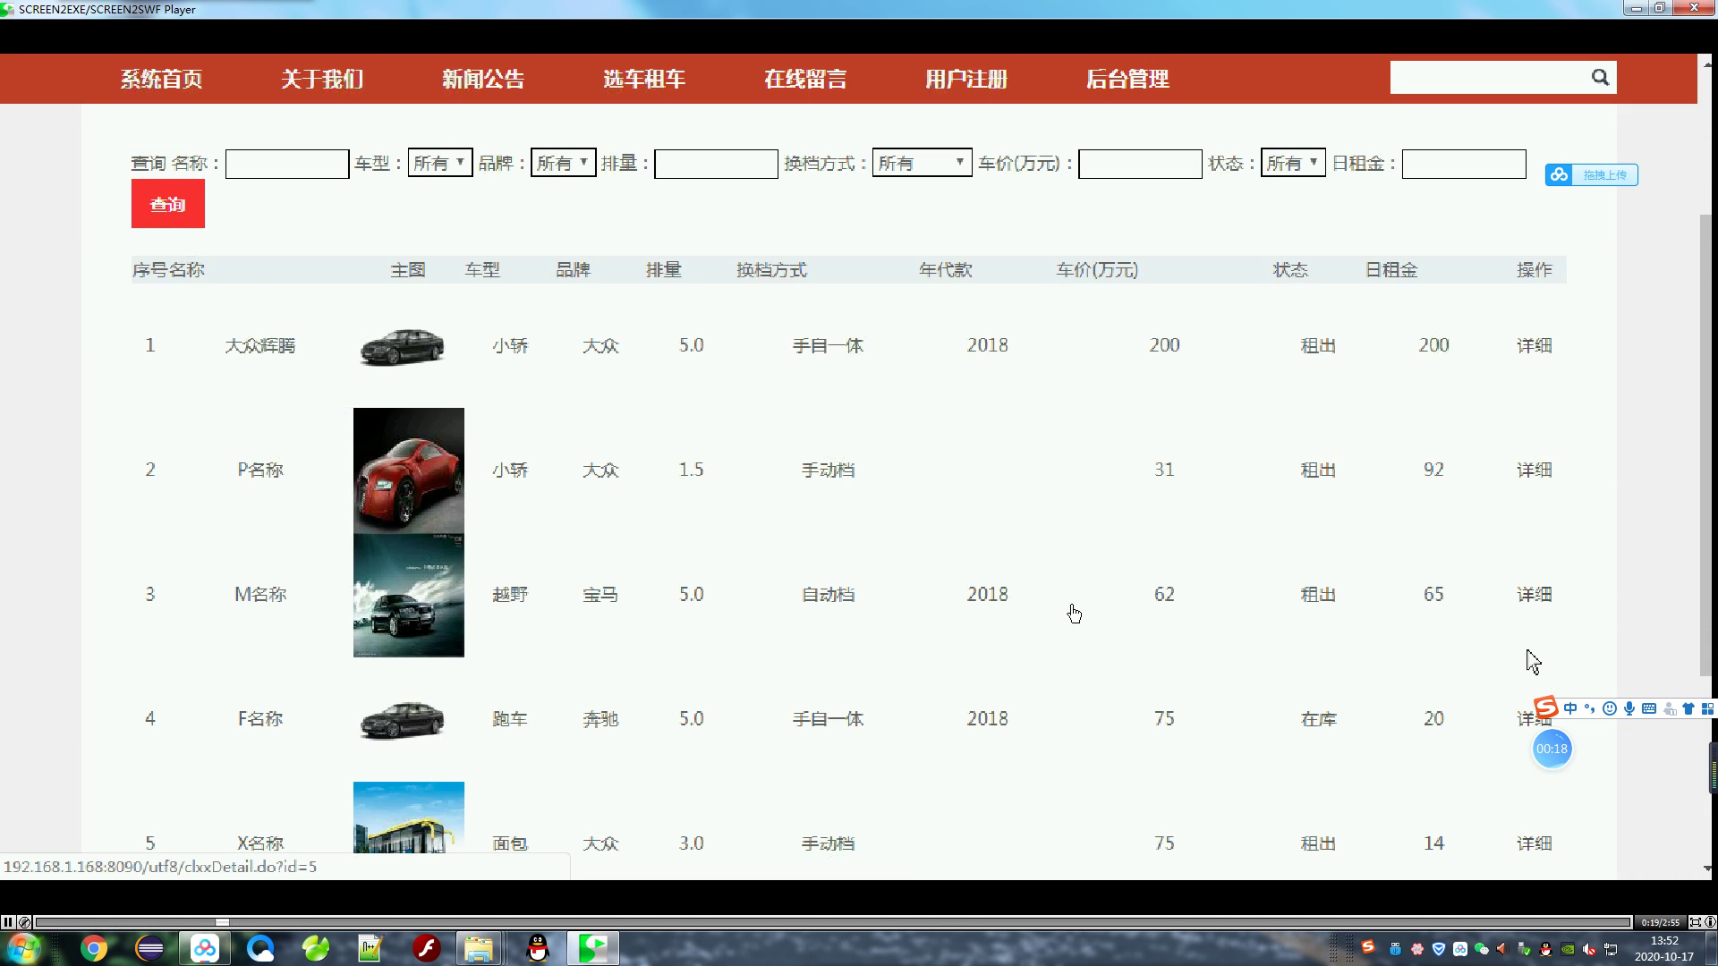The image size is (1718, 966).
Task: Open Notepad++ from the taskbar
Action: (x=370, y=948)
